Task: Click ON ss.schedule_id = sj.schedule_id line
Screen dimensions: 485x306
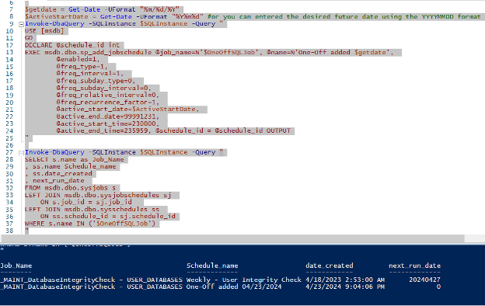Action: 107,217
